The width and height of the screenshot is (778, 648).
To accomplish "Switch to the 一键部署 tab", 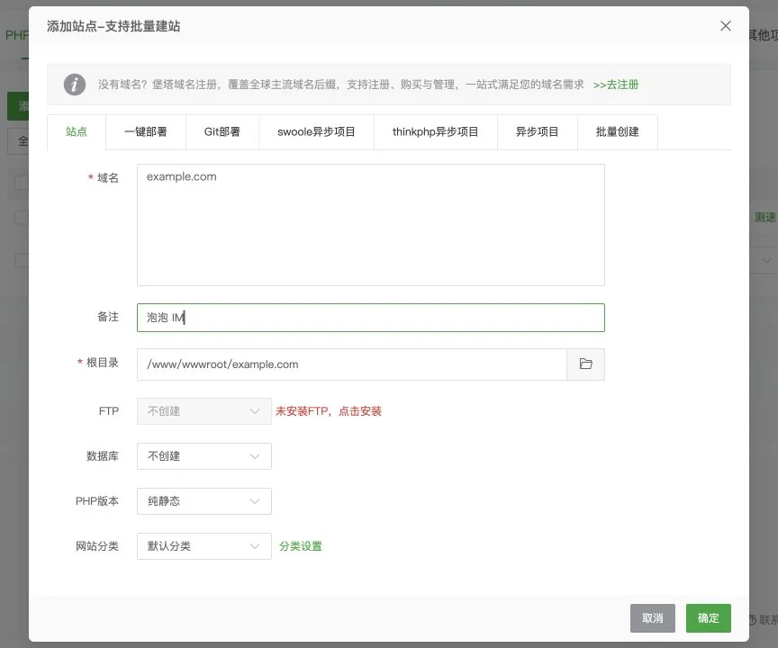I will point(146,132).
